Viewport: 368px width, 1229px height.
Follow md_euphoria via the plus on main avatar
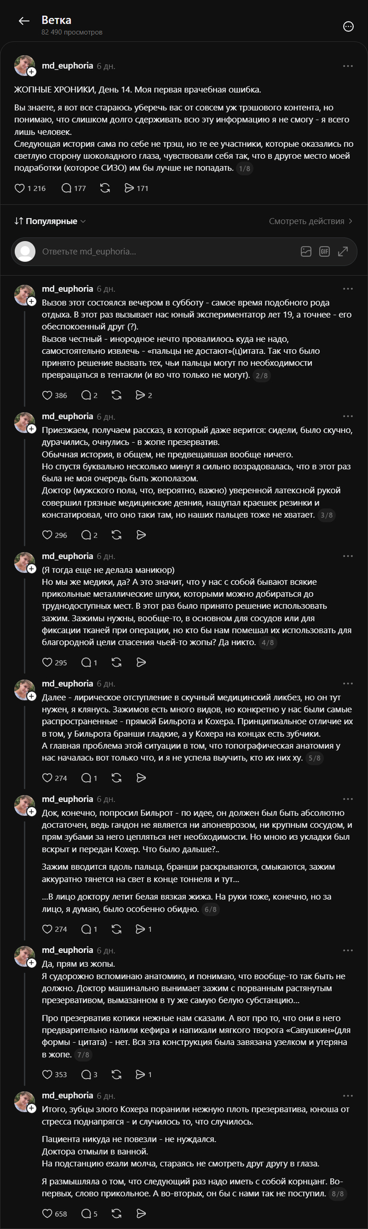pos(32,72)
